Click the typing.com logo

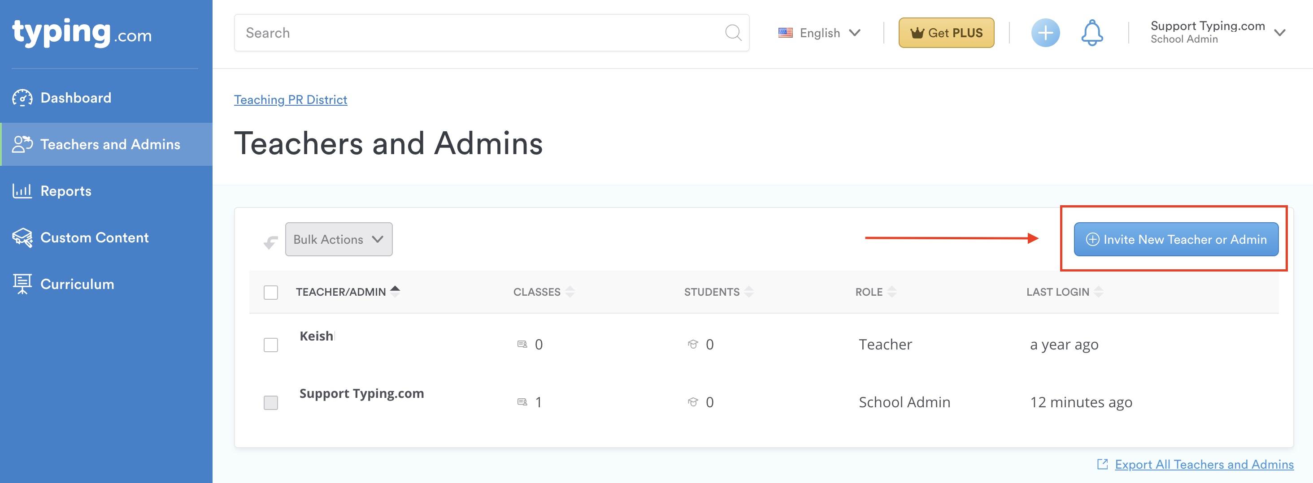pyautogui.click(x=82, y=33)
